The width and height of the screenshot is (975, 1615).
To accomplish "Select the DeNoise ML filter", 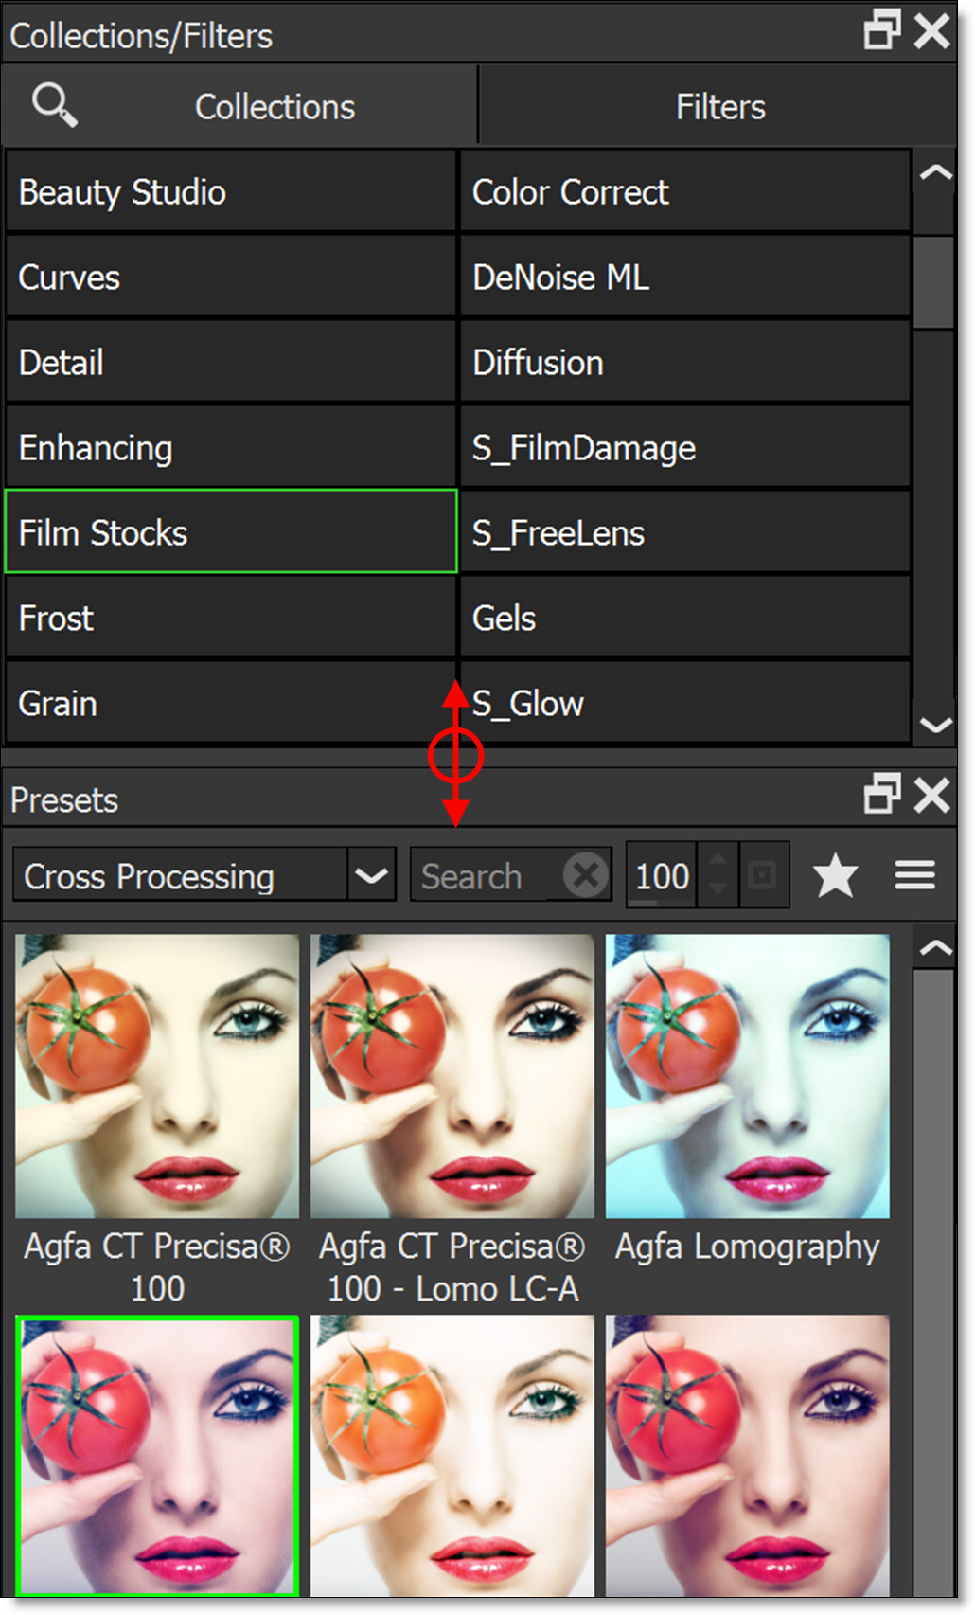I will (684, 278).
